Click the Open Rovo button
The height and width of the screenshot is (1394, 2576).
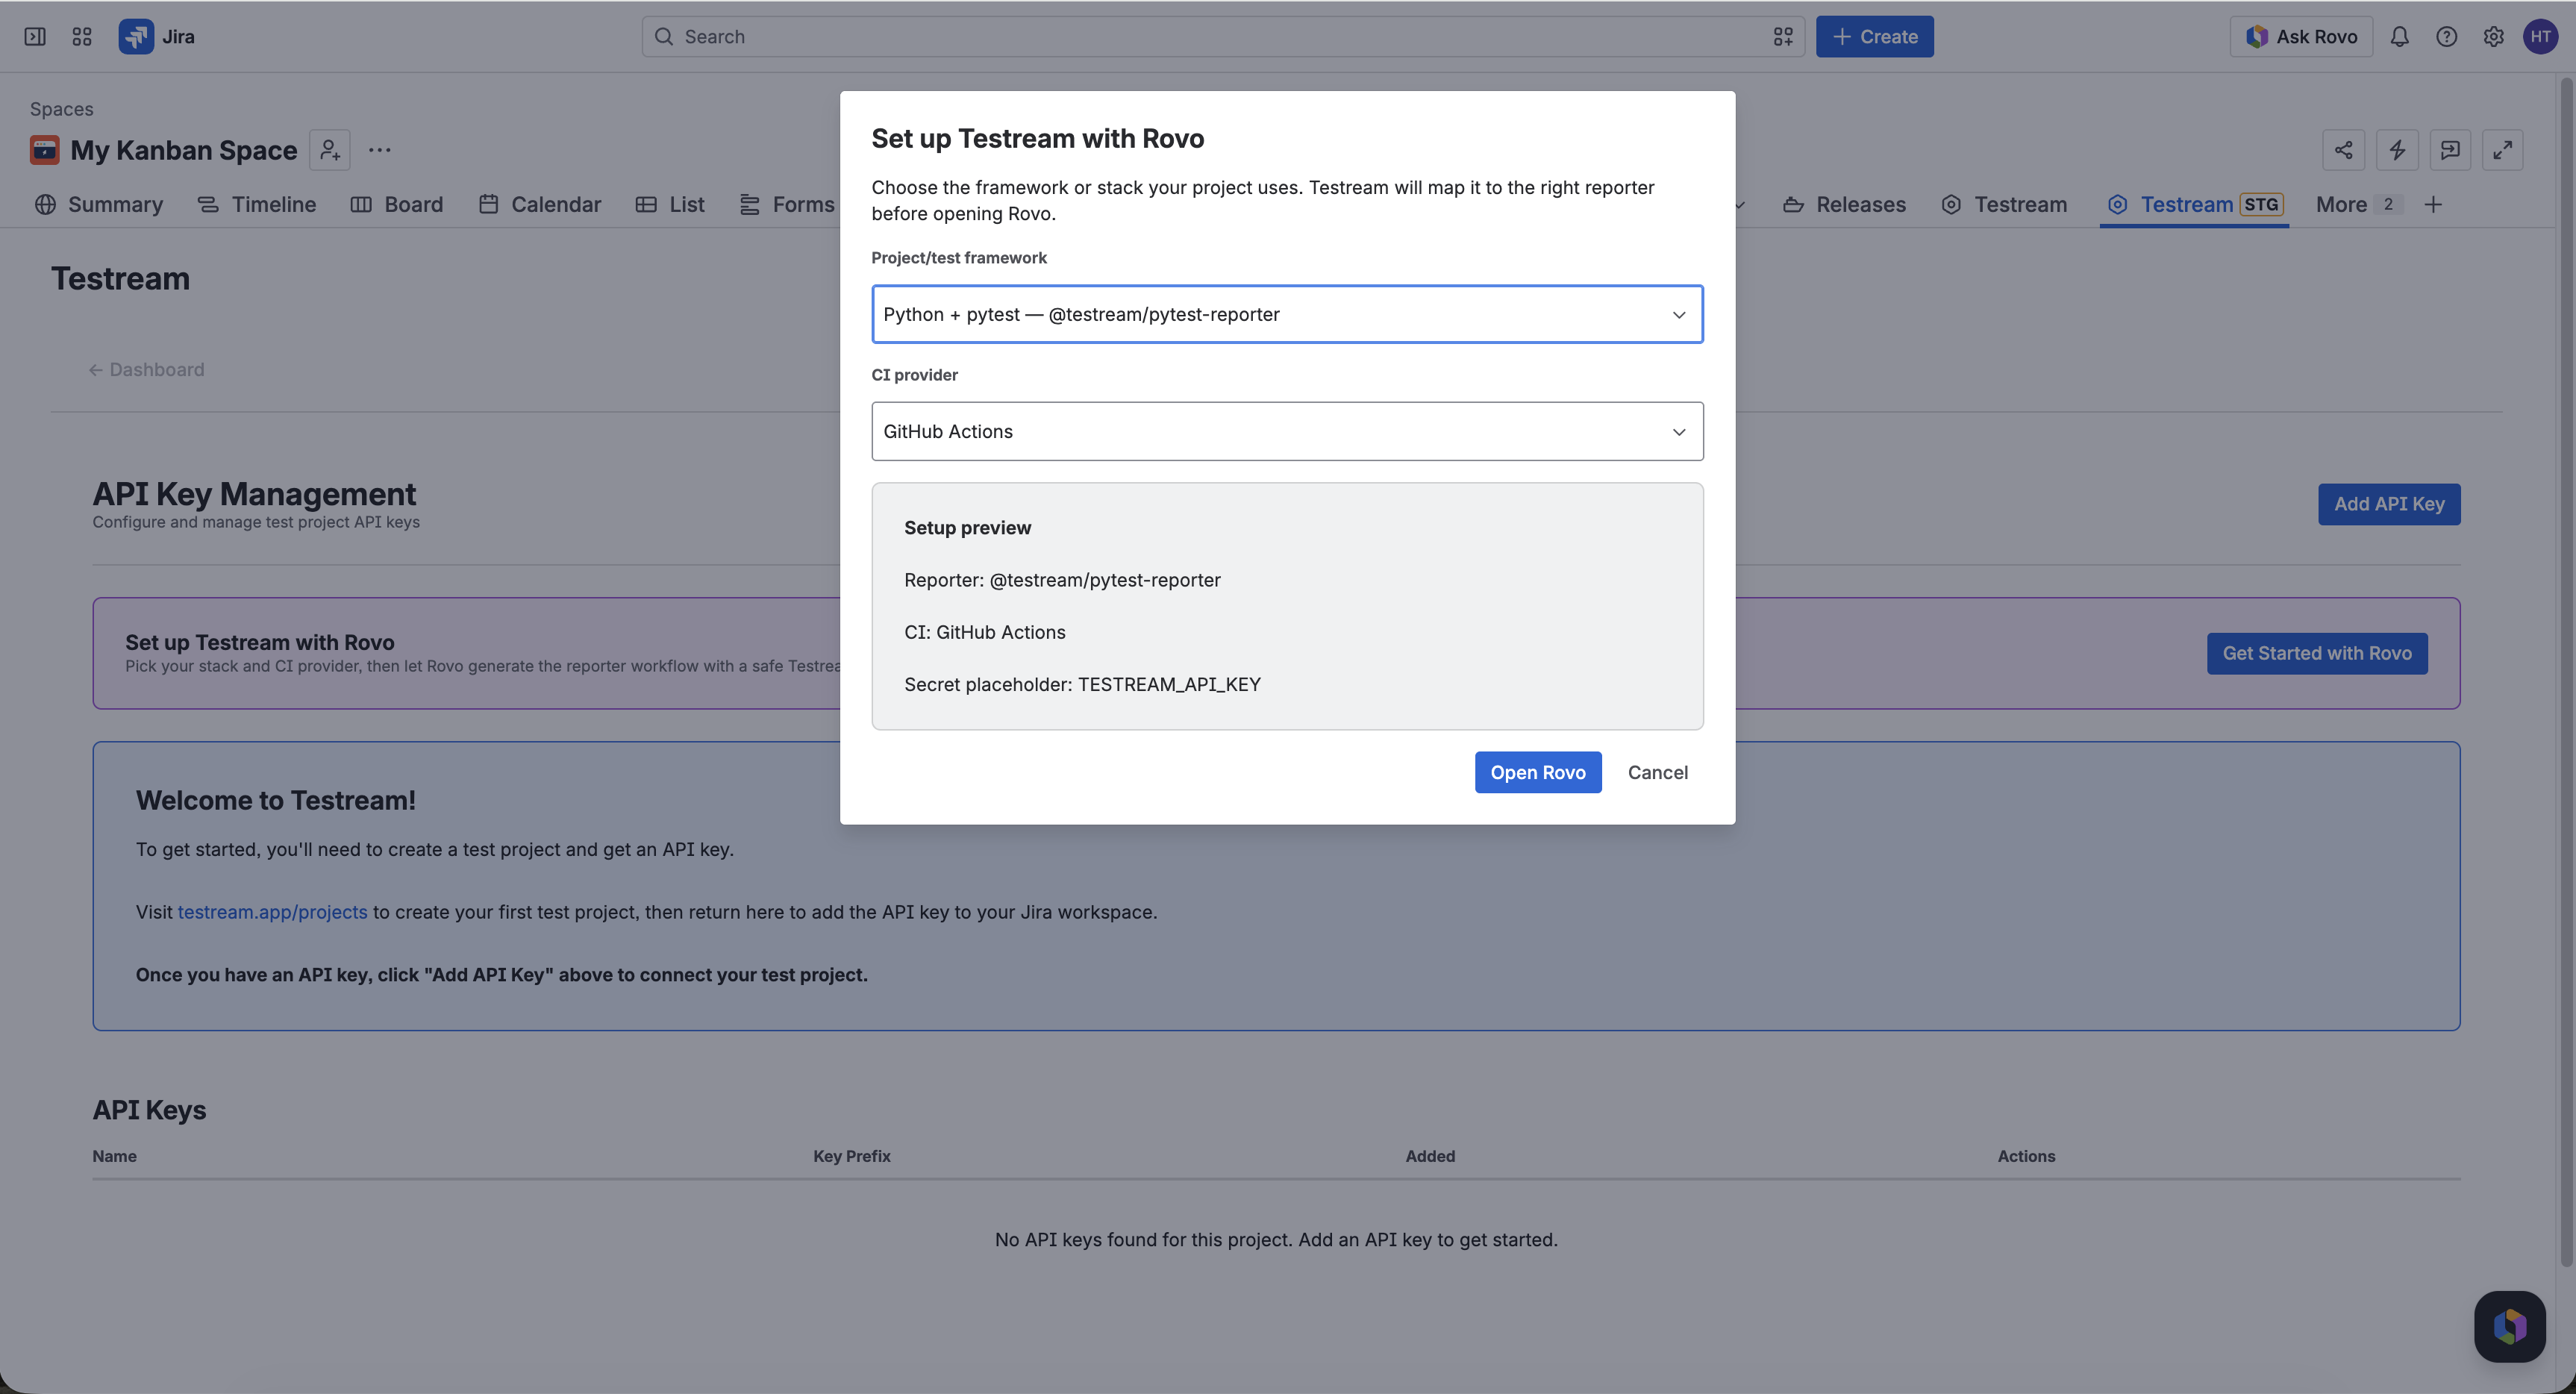1537,773
